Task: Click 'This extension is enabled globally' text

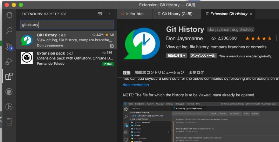Action: 246,56
